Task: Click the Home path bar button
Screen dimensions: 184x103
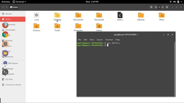Action: coord(14,7)
